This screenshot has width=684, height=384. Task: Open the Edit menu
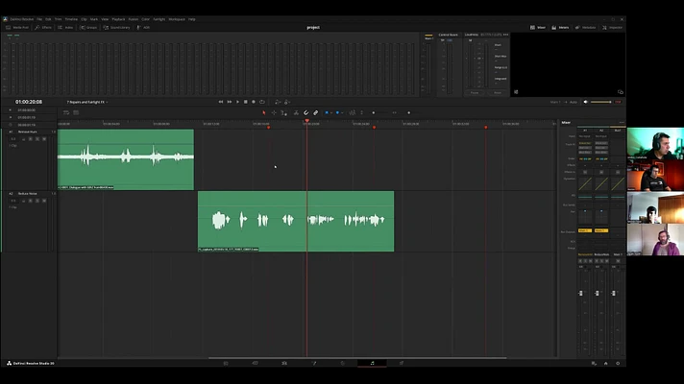[48, 19]
